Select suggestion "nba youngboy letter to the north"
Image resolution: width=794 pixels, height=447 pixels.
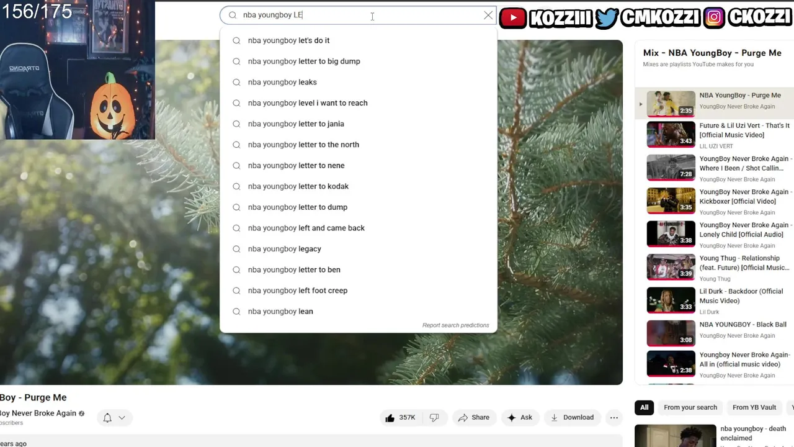tap(359, 145)
